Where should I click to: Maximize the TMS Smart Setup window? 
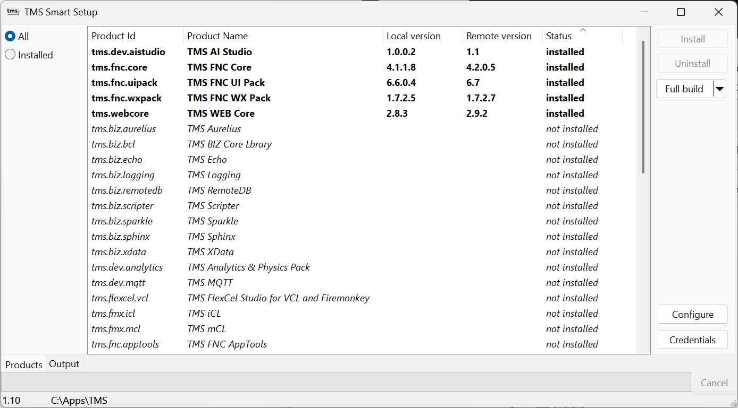(x=681, y=12)
